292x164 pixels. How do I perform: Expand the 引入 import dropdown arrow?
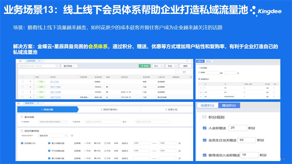click(162, 66)
